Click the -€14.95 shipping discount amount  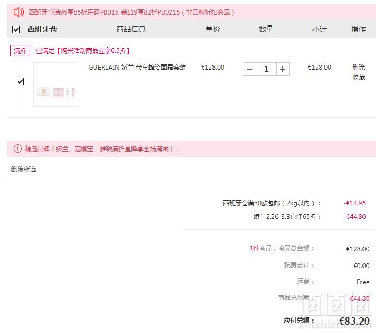(355, 203)
